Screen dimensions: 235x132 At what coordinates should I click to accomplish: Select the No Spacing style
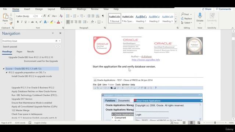pyautogui.click(x=128, y=19)
